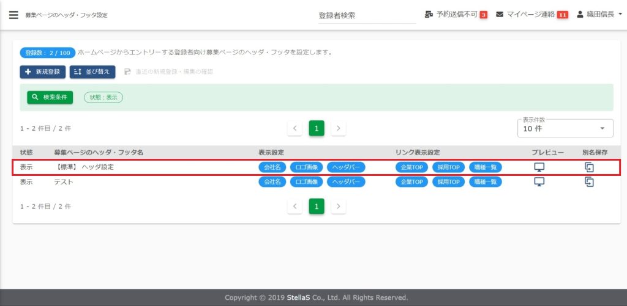
Task: Click 直近の新規登録・編集の確認 link
Action: 169,72
